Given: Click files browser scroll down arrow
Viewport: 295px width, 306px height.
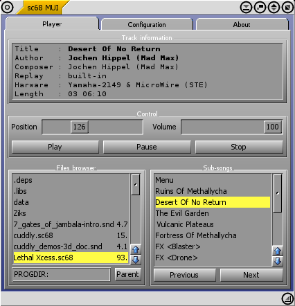Looking at the screenshot, I should (136, 260).
